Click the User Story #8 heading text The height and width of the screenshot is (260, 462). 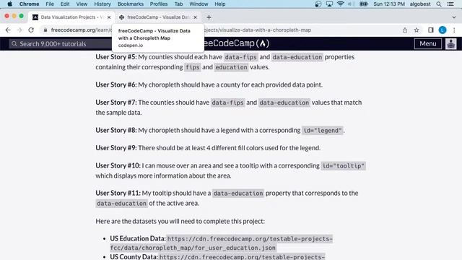point(116,130)
